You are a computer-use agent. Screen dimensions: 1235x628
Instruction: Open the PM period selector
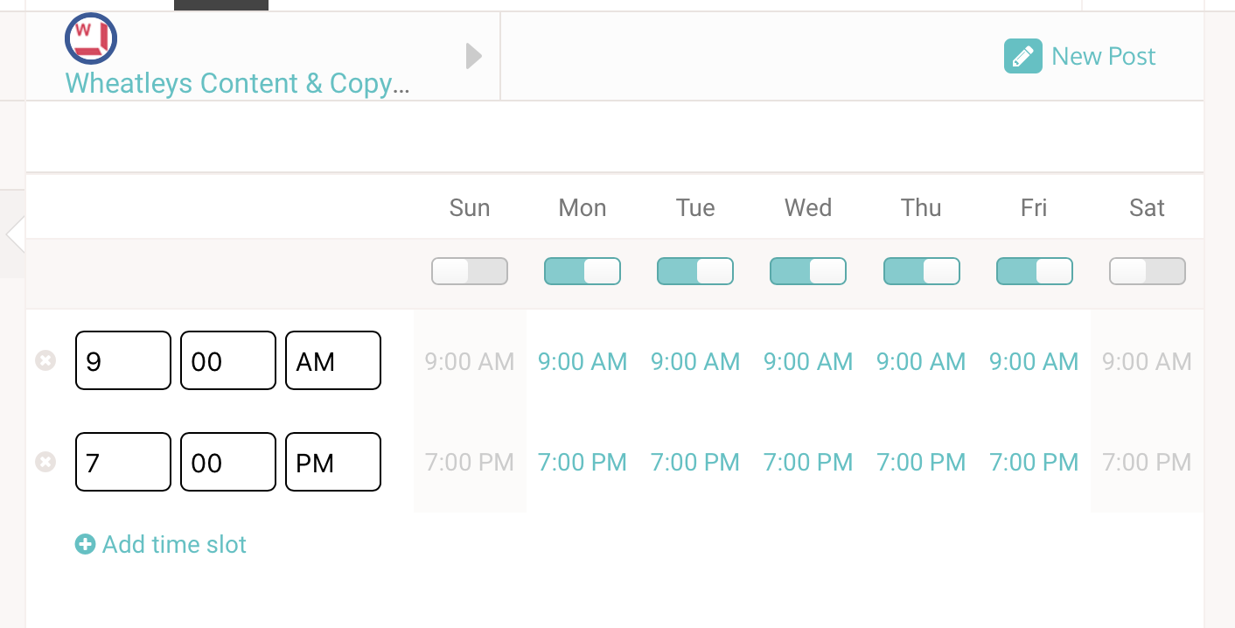pyautogui.click(x=333, y=462)
